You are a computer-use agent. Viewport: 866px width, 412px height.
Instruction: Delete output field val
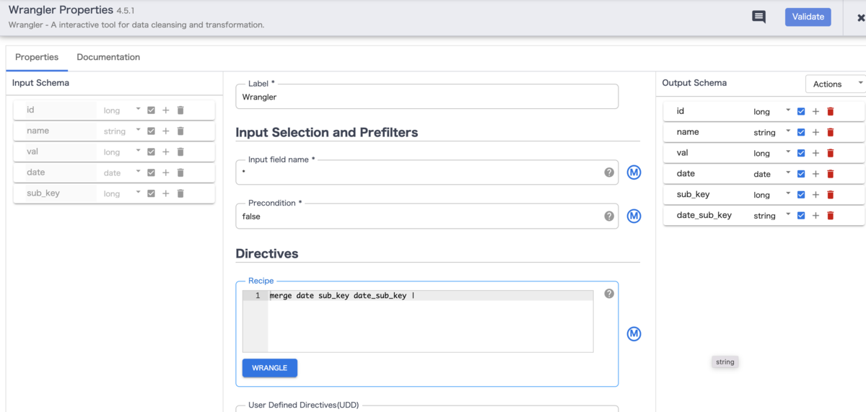click(830, 153)
